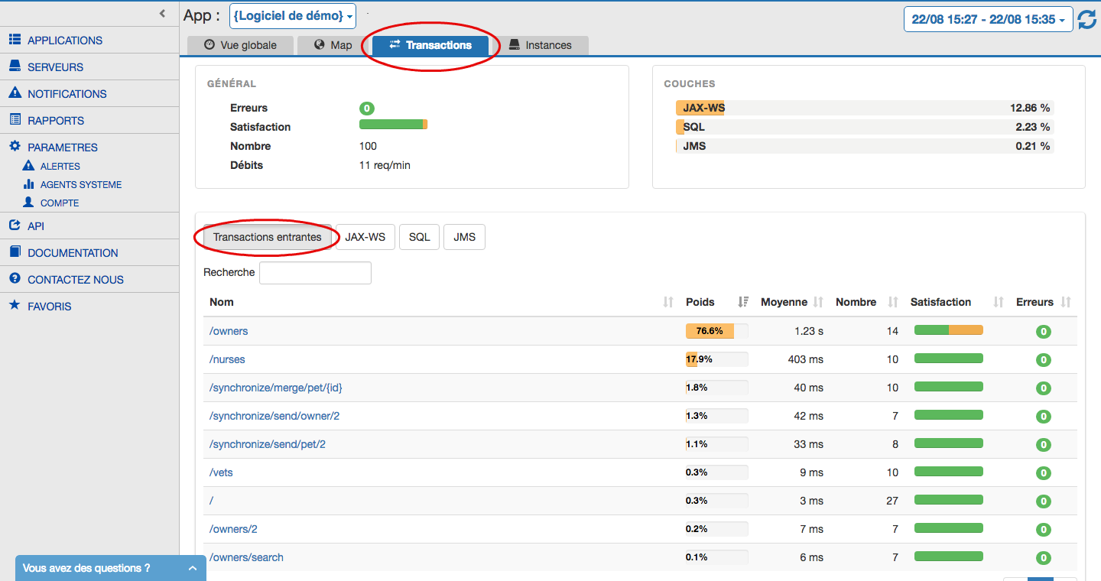Click the Agents Système bar chart icon
The height and width of the screenshot is (581, 1101).
click(x=29, y=184)
